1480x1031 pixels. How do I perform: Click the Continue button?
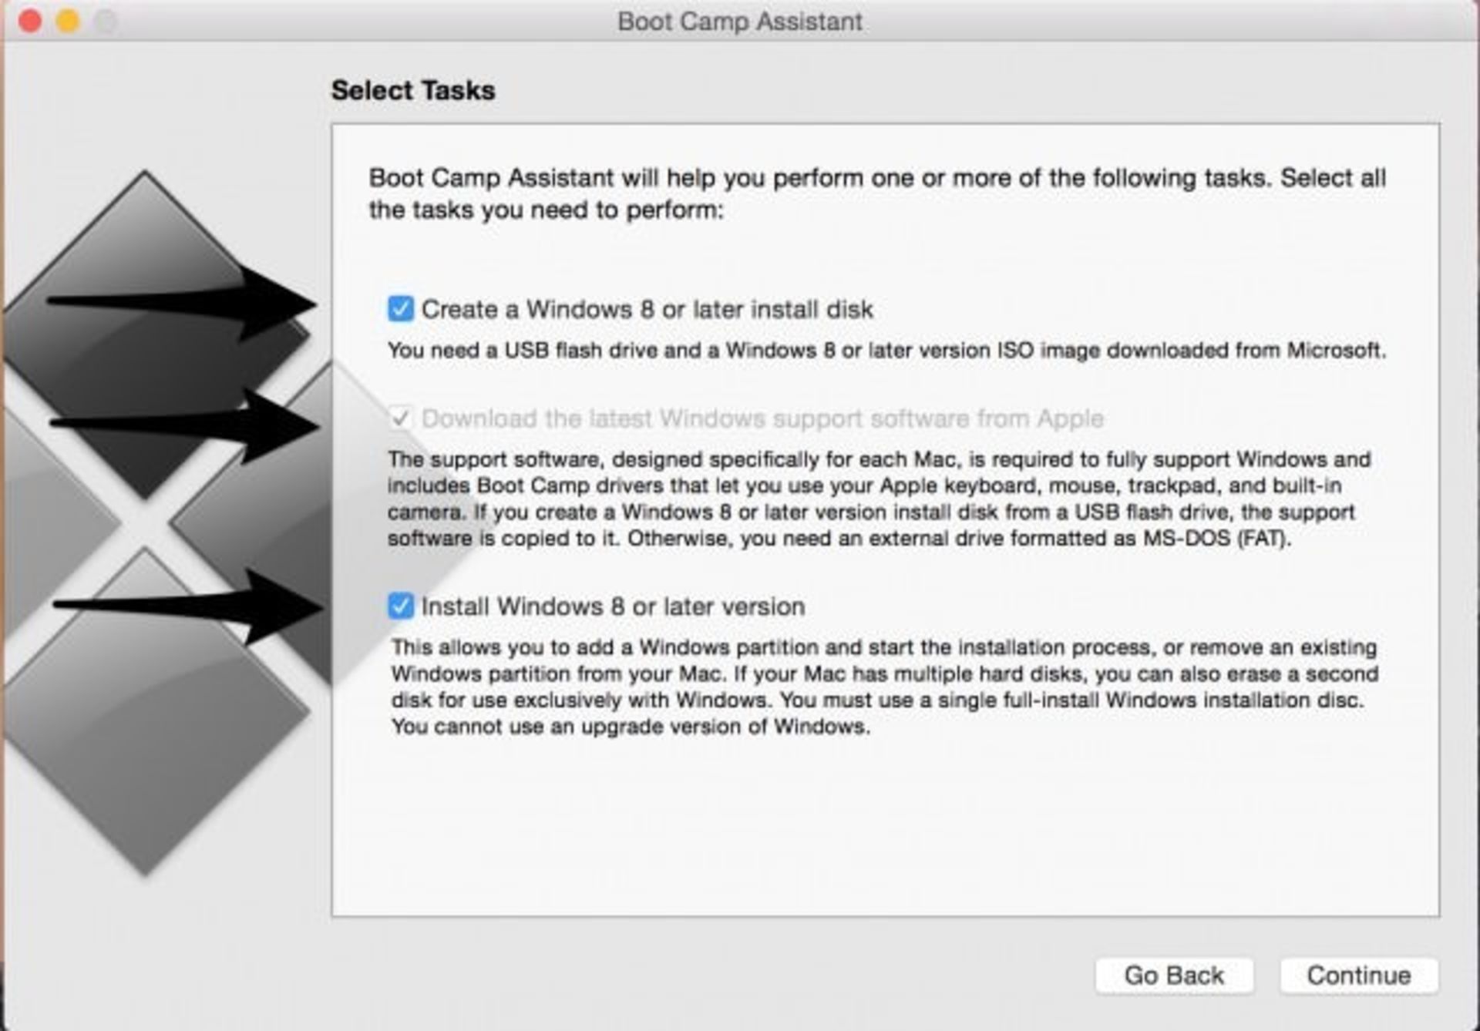tap(1359, 976)
